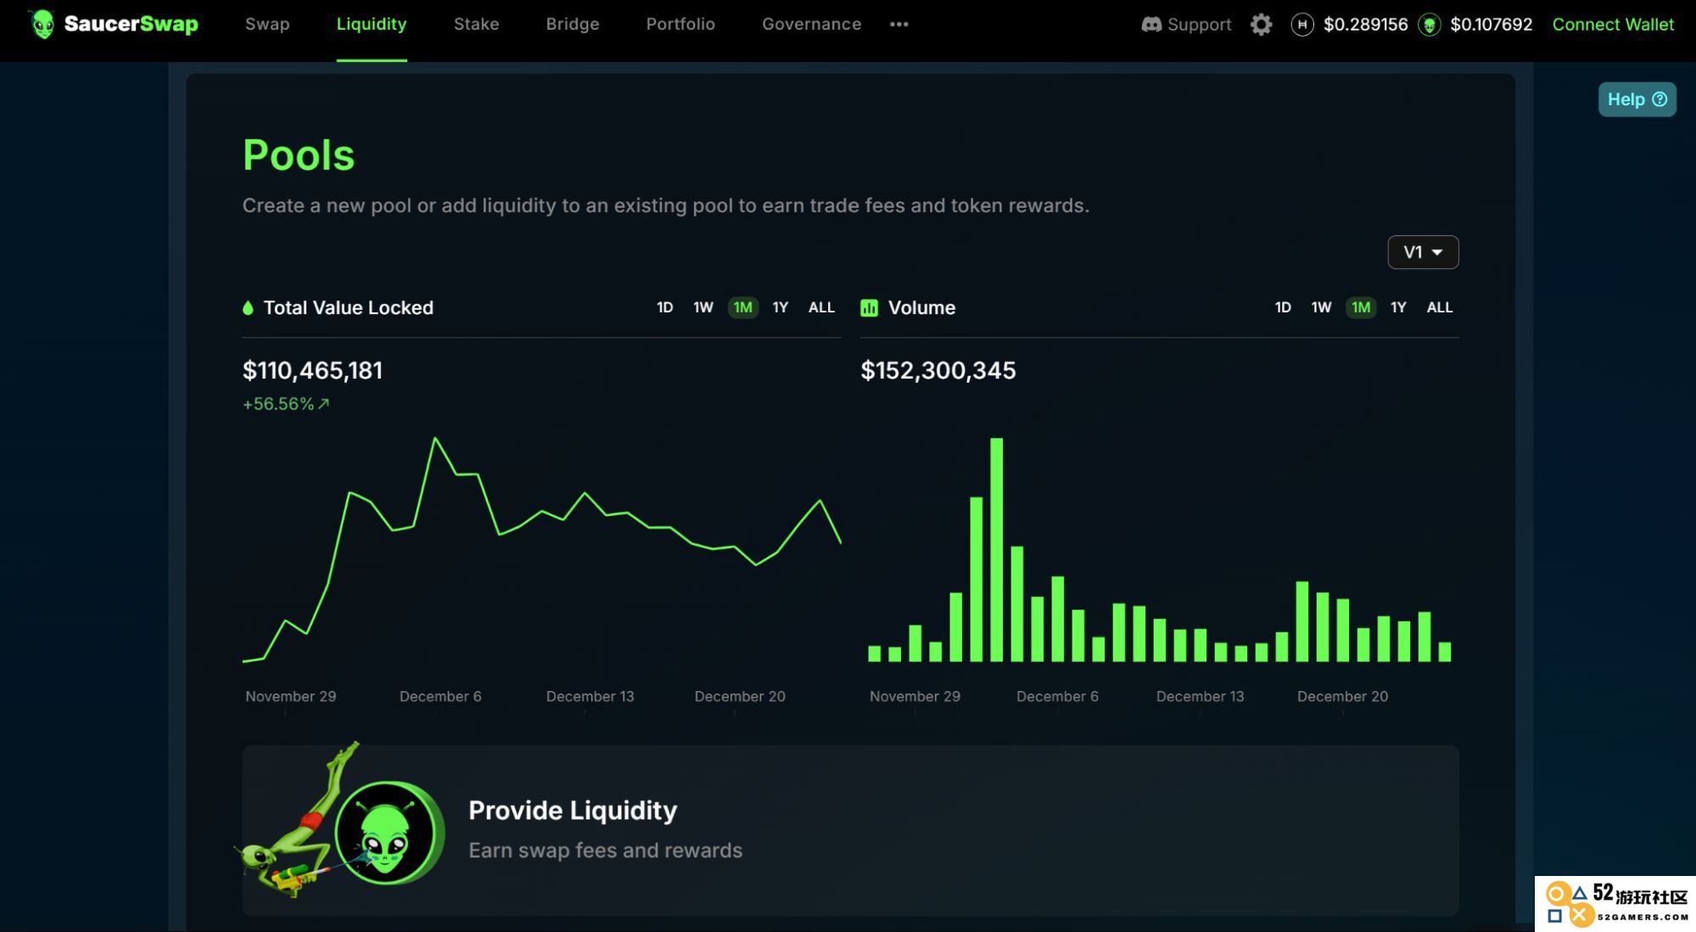Click Connect Wallet

(x=1613, y=25)
